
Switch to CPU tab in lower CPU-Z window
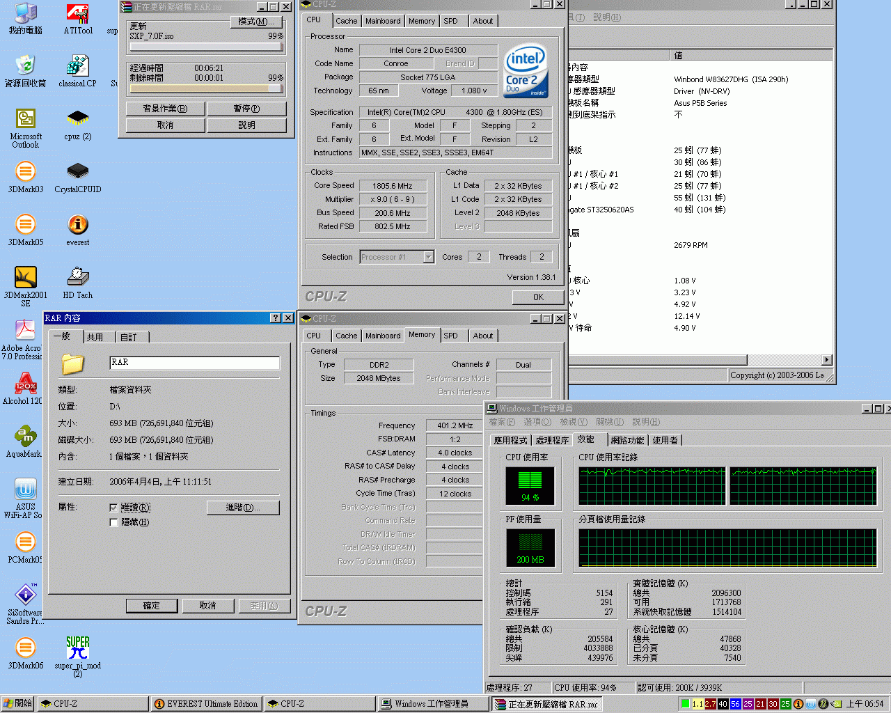[x=314, y=336]
